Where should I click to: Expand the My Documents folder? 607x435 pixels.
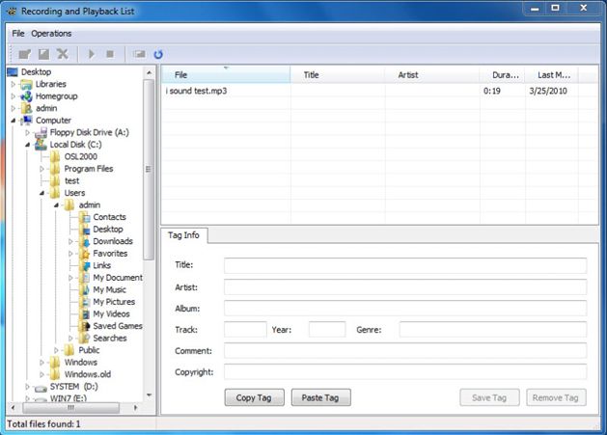(x=70, y=278)
